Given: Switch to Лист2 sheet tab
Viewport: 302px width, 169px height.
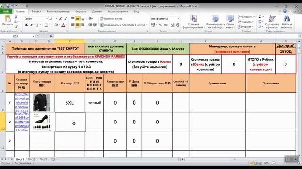Looking at the screenshot, I should (x=32, y=159).
